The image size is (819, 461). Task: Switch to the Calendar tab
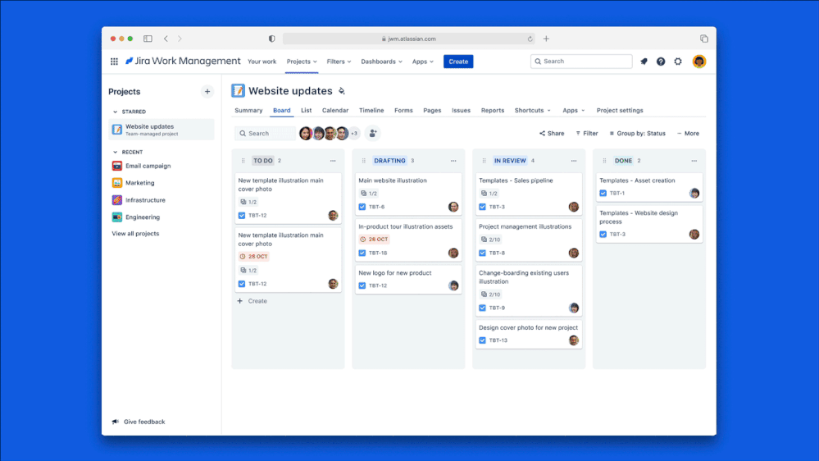[335, 110]
